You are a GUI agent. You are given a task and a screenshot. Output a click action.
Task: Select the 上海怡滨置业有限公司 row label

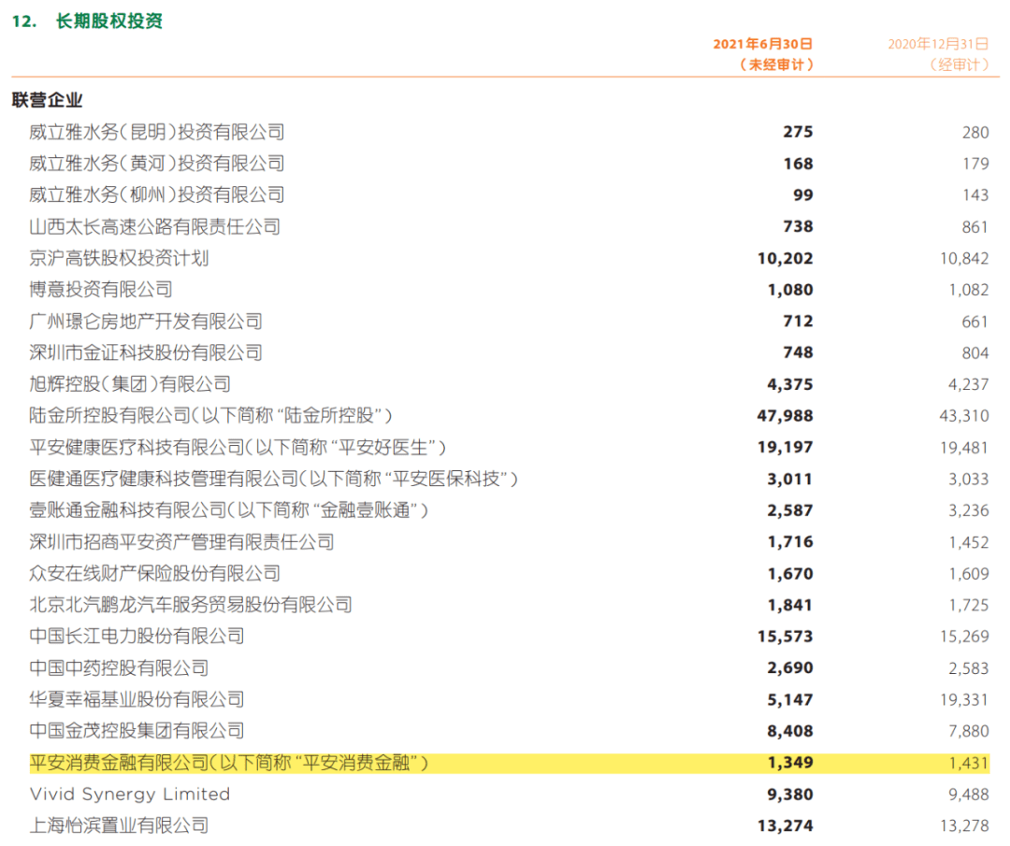pyautogui.click(x=119, y=825)
